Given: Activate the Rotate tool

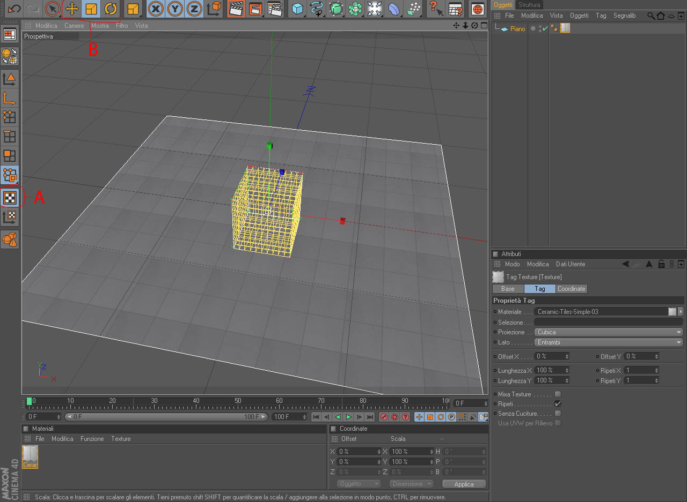Looking at the screenshot, I should point(111,9).
